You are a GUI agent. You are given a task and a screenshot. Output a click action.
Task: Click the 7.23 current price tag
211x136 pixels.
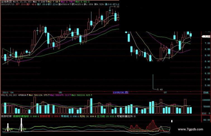click(x=207, y=37)
